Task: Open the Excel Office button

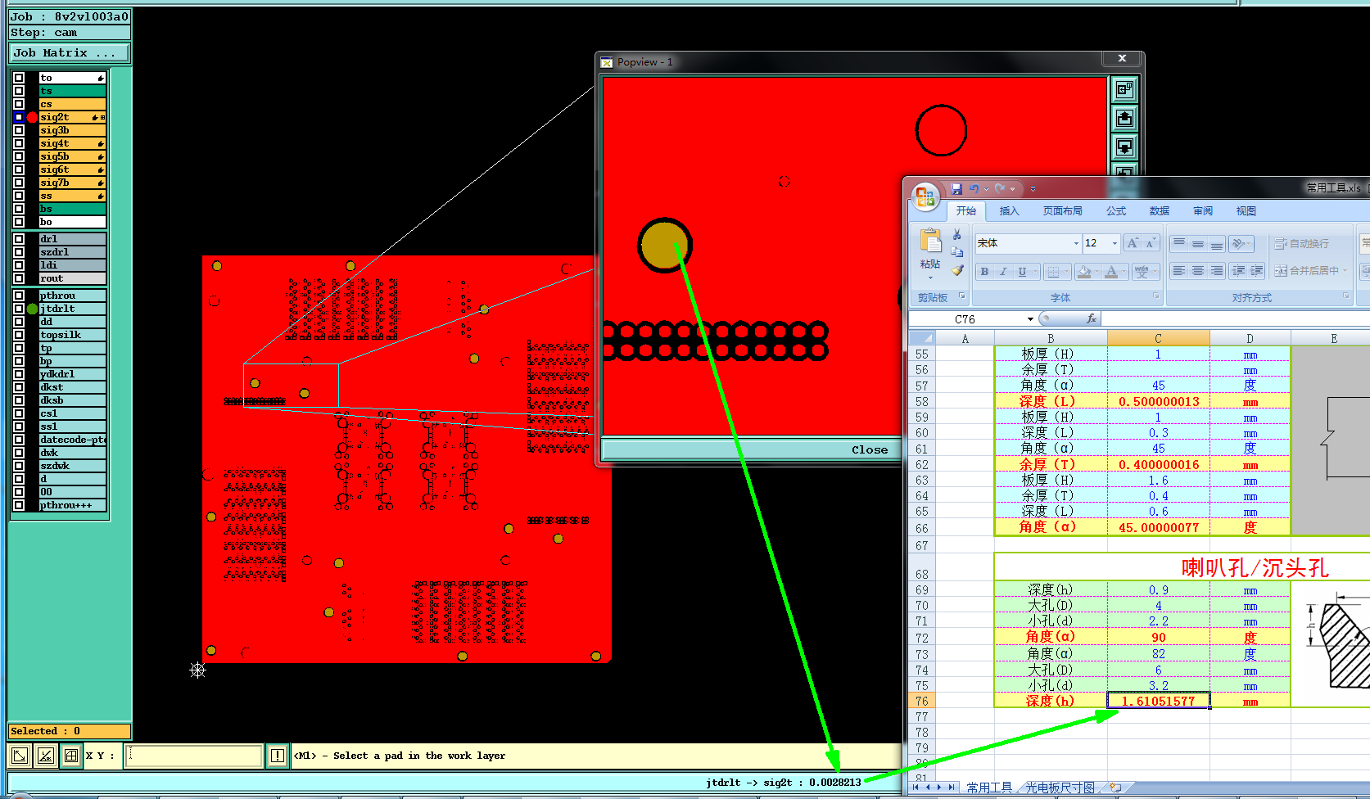Action: pos(925,196)
